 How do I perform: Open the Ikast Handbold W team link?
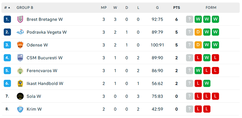point(45,83)
